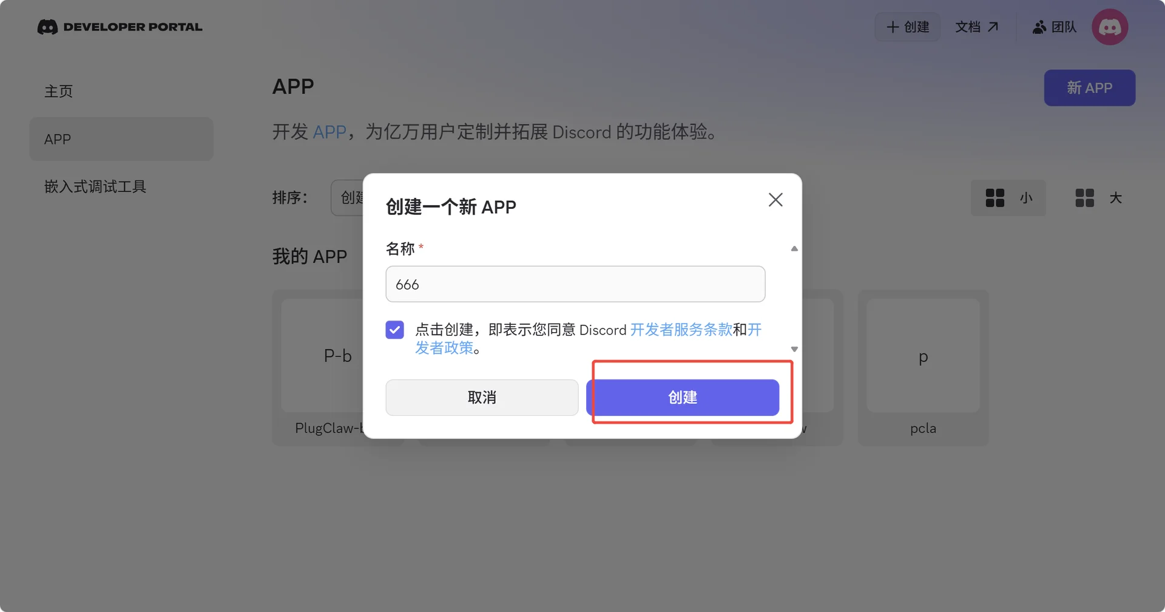Click the 创建 button in the dialog
1165x612 pixels.
pos(683,398)
